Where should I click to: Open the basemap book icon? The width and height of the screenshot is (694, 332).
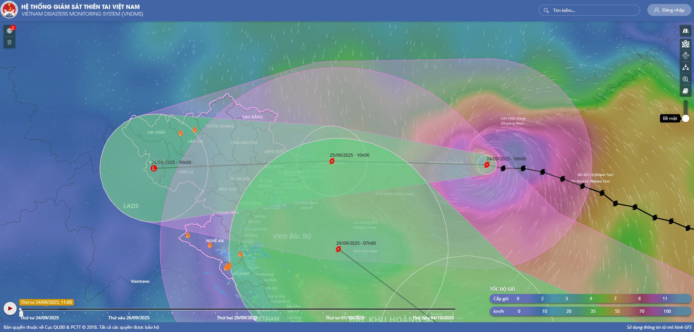click(x=685, y=31)
